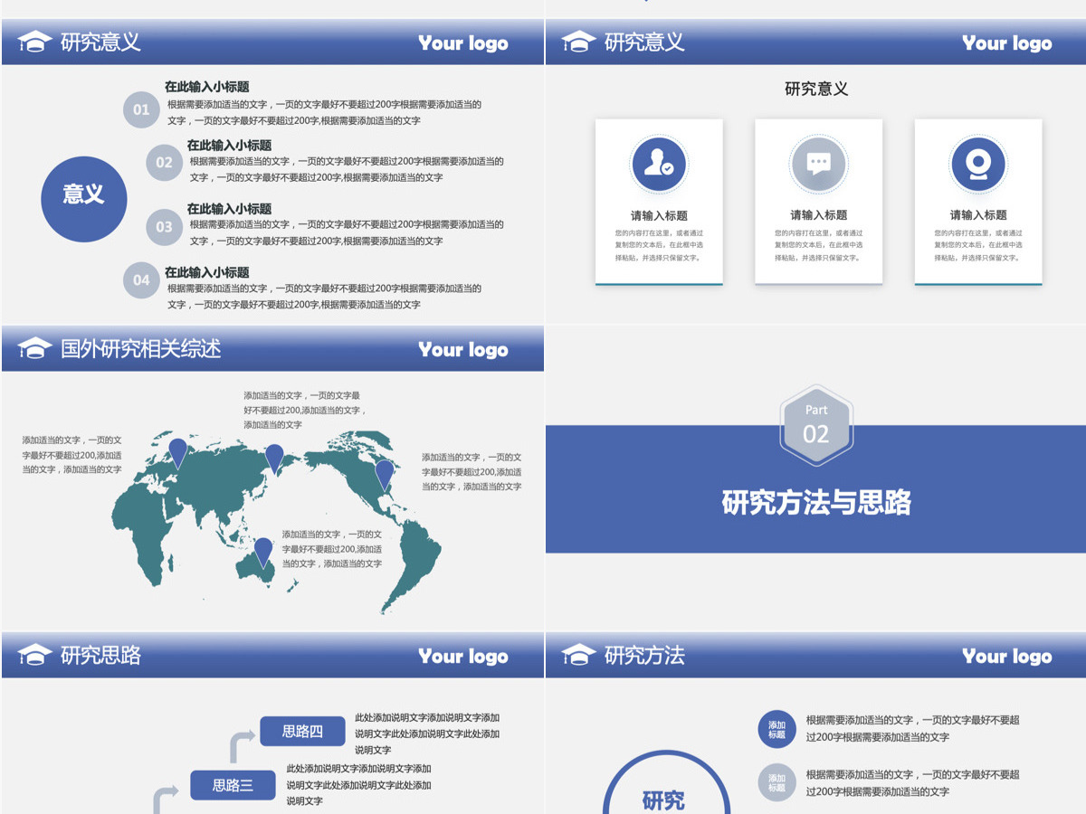1086x814 pixels.
Task: Select the 03 numbered circle
Action: 164,227
